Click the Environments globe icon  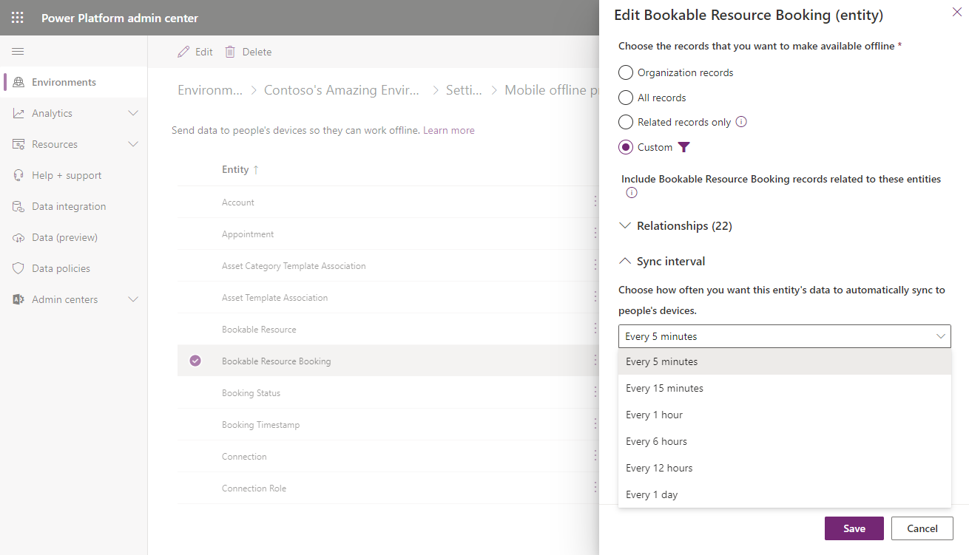(x=18, y=82)
